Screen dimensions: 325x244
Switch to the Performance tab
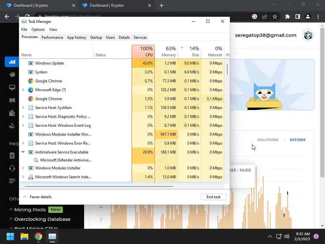52,37
